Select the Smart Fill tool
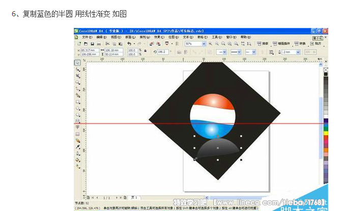The image size is (342, 211). click(77, 95)
